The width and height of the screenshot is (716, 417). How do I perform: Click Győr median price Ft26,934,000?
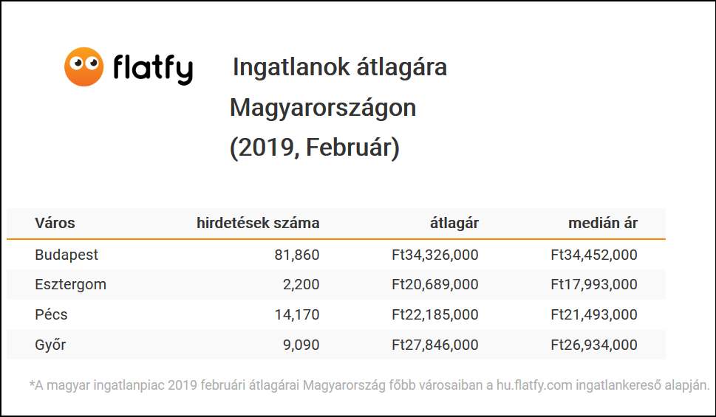coord(594,345)
